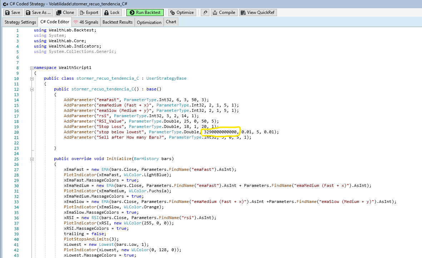Toggle the strategy Lock button
The image size is (422, 258).
click(x=111, y=13)
